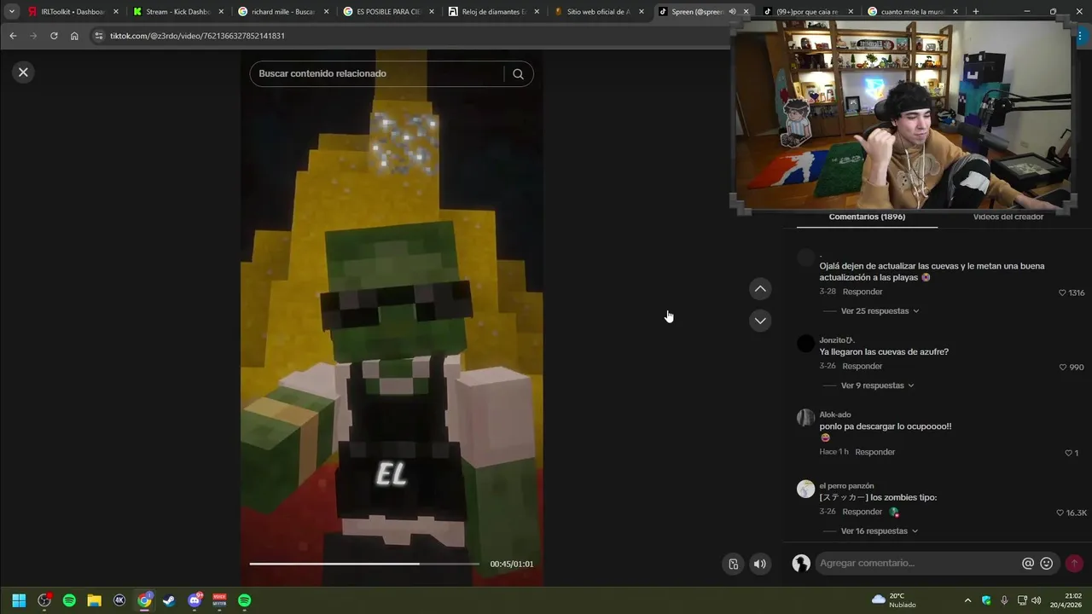Toggle the TikTok video mute speaker button
This screenshot has height=614, width=1092.
point(759,564)
